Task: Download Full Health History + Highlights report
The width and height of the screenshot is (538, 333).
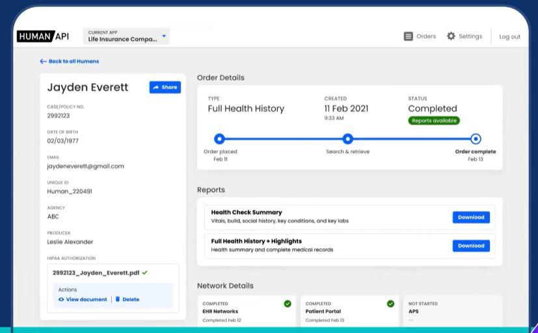Action: tap(471, 245)
